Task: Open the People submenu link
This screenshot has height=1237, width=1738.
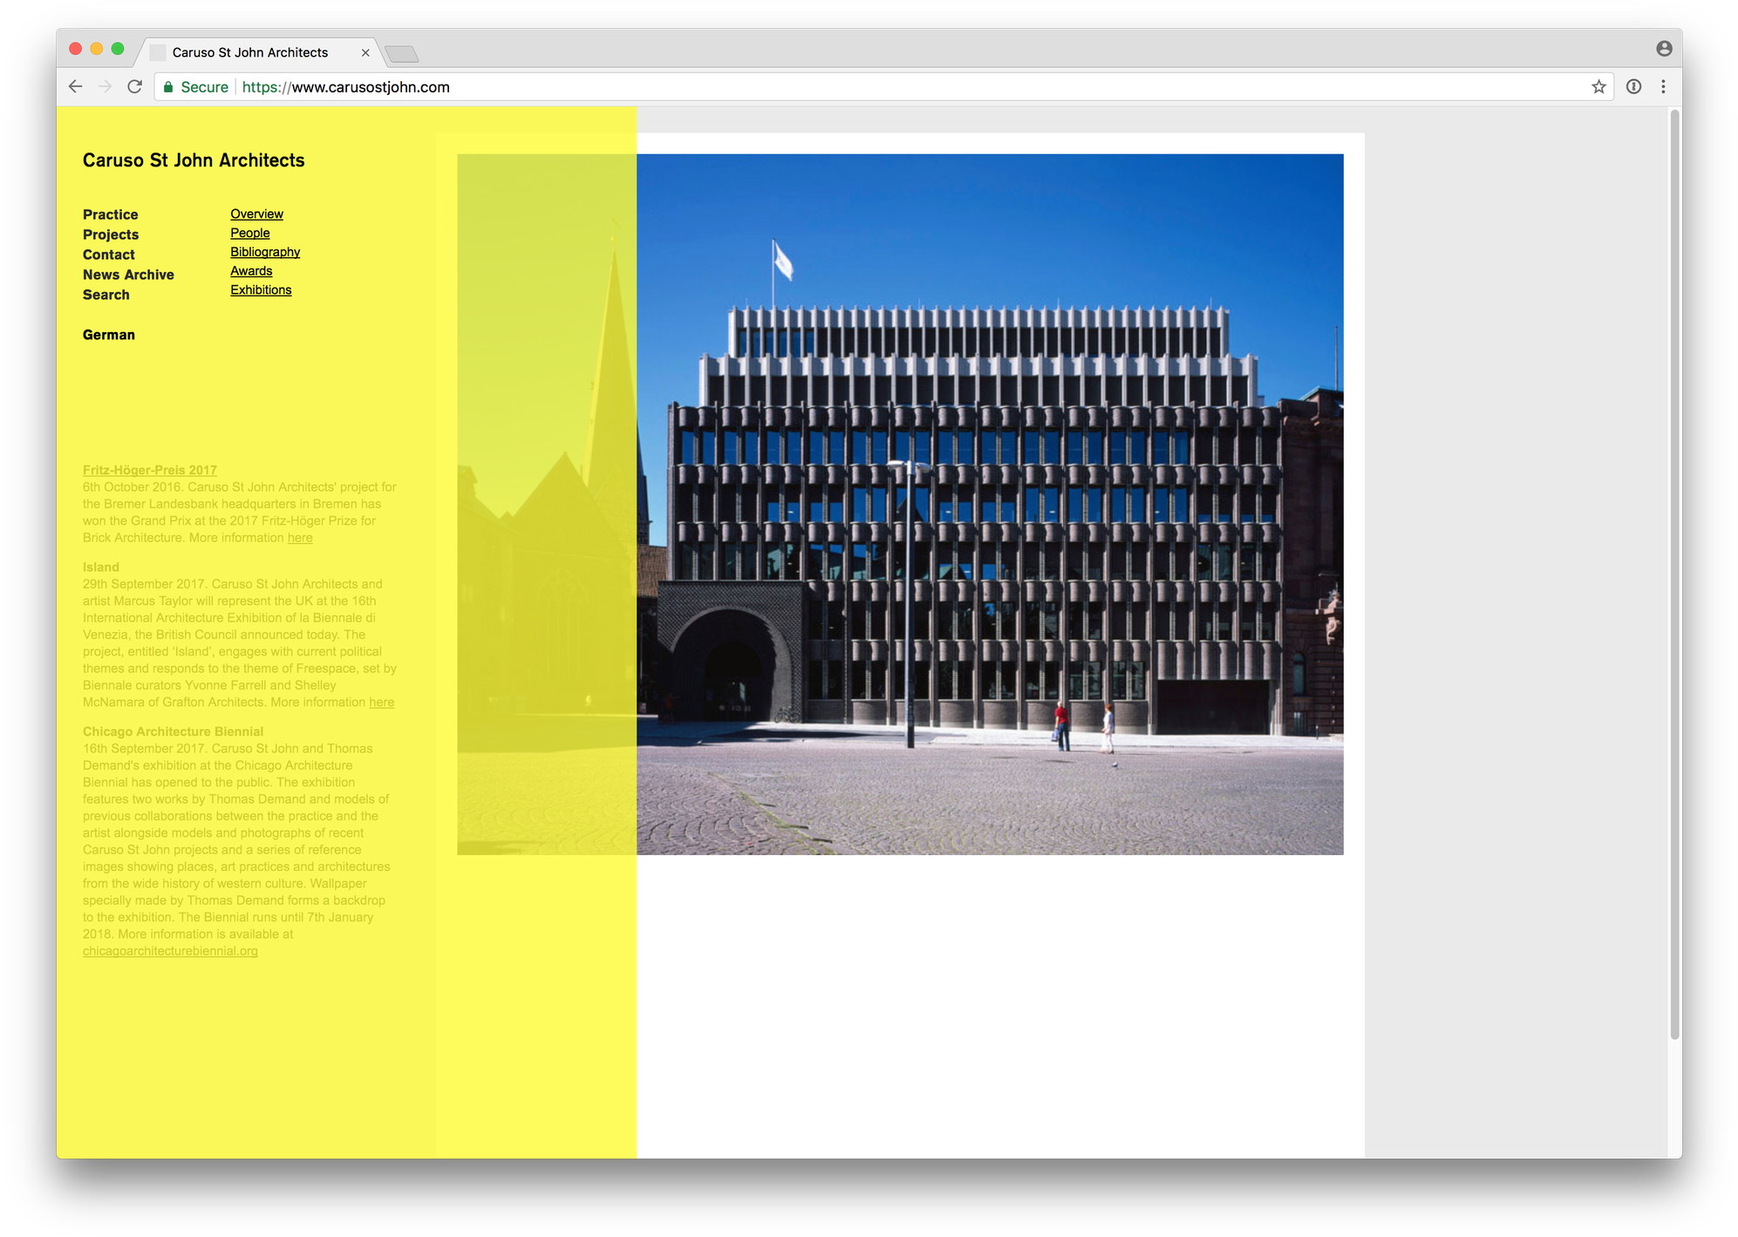Action: pos(250,233)
